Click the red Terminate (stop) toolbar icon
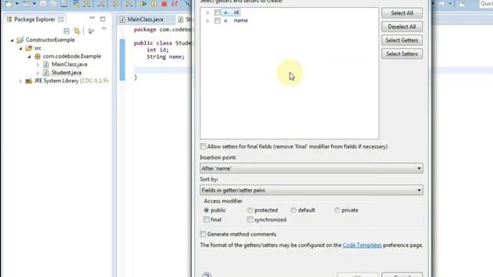 pos(164,3)
